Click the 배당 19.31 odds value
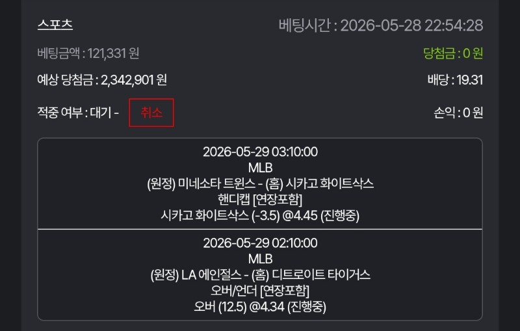This screenshot has height=331, width=520. tap(455, 80)
